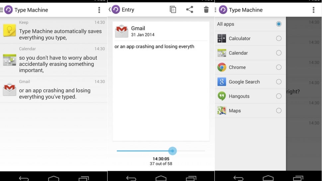The image size is (322, 181).
Task: Choose Hangouts label in app filter list
Action: 239,96
